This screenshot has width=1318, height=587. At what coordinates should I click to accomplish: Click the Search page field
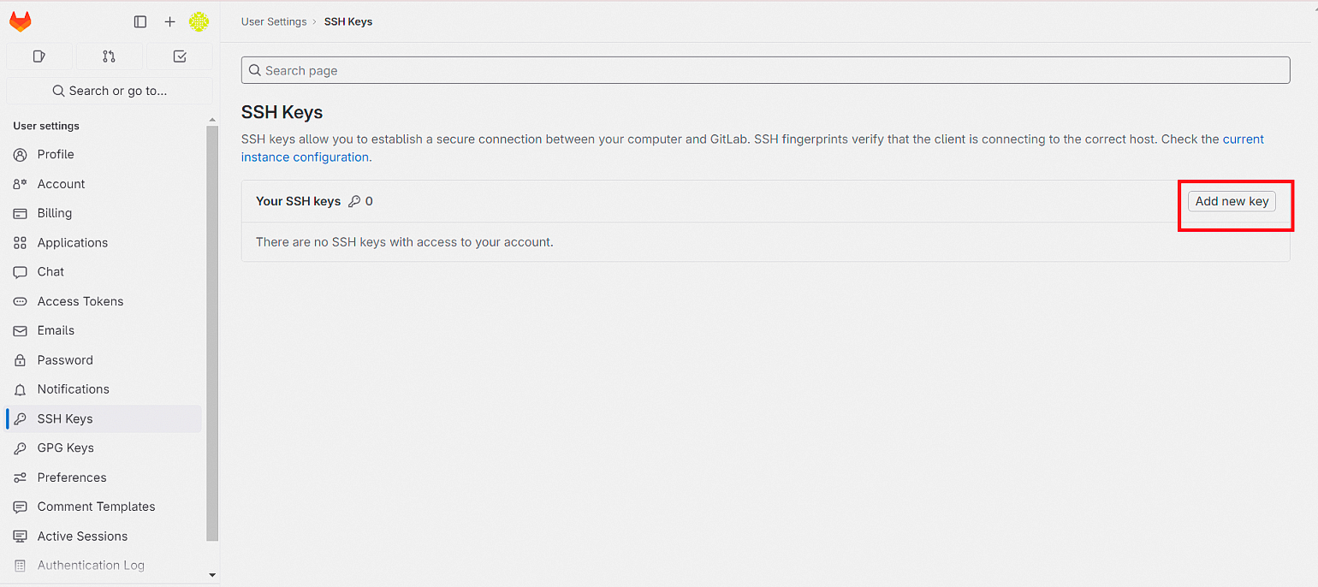(765, 70)
